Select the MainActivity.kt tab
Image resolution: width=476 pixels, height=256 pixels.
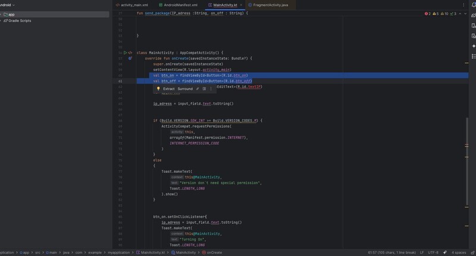(225, 5)
